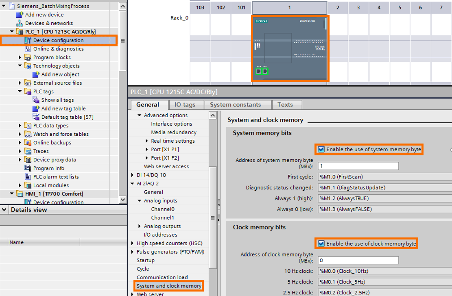Viewport: 452px width, 296px height.
Task: Click the Name column header in Details view
Action: pos(44,242)
